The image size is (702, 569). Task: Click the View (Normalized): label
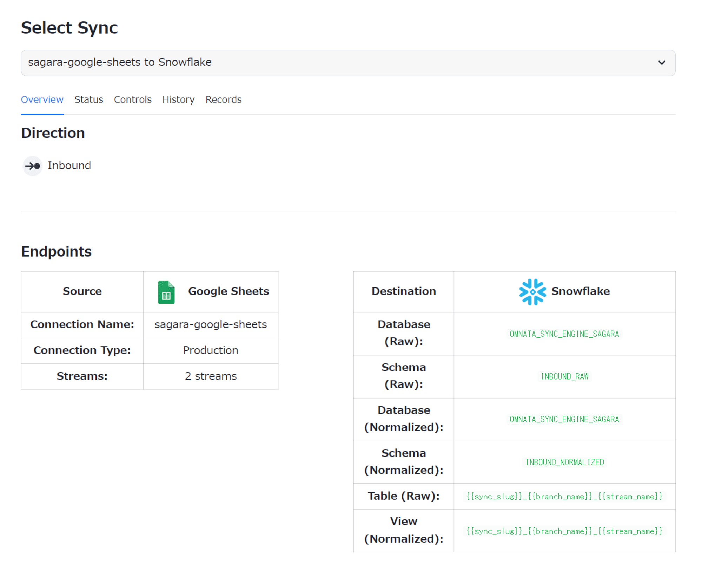[x=404, y=530]
